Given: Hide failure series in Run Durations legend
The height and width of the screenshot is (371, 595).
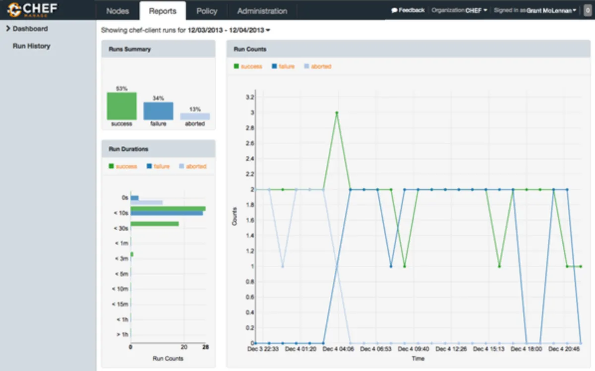Looking at the screenshot, I should pyautogui.click(x=158, y=167).
